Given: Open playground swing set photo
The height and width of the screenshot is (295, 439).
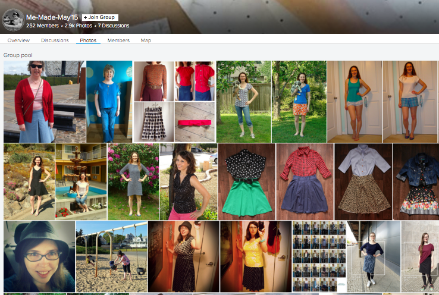Looking at the screenshot, I should pos(112,256).
